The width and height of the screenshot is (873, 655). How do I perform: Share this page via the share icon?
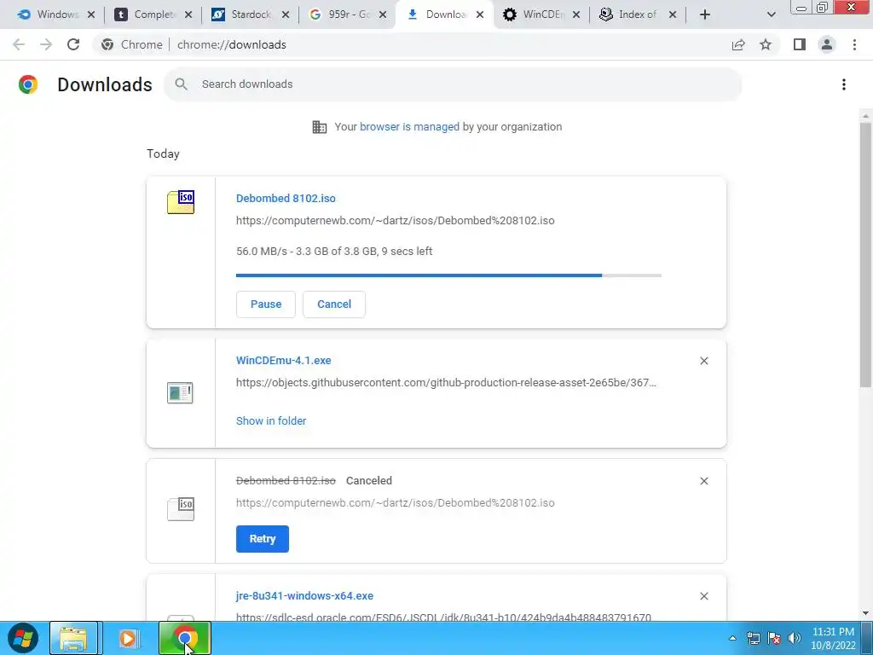738,44
